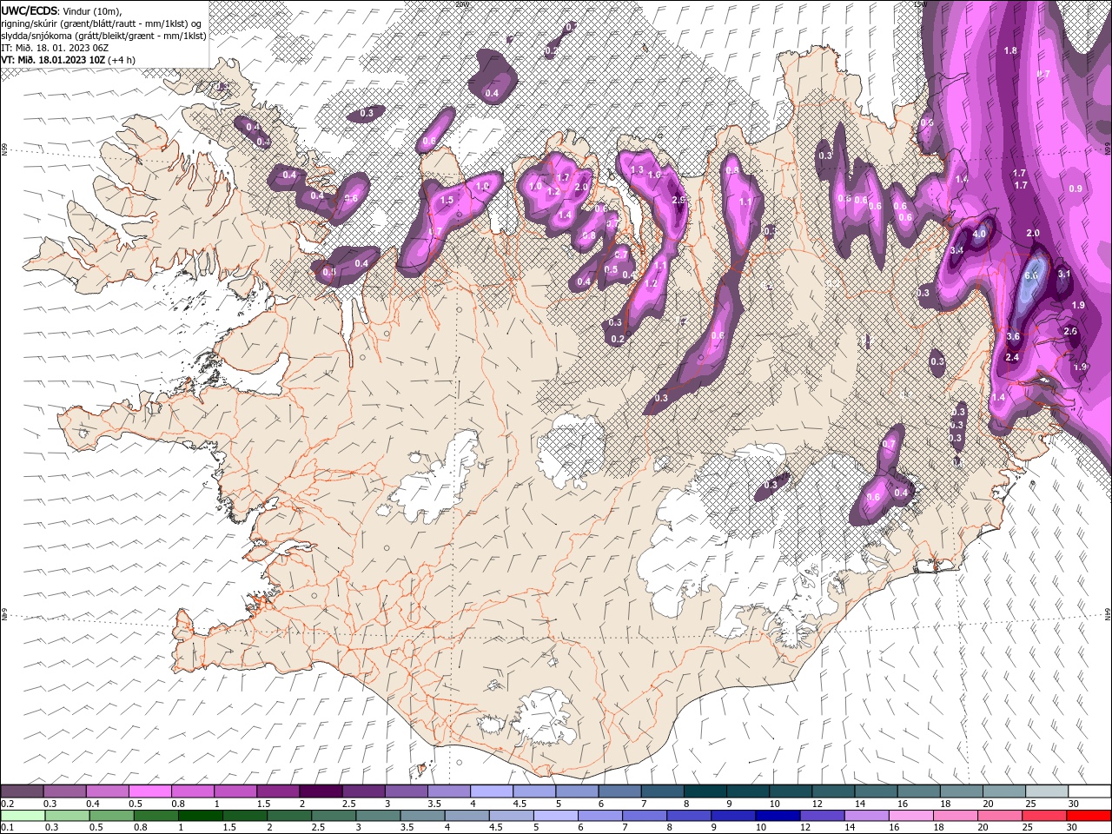Click the 1.8 value in the top-right offshore band

pyautogui.click(x=1010, y=50)
